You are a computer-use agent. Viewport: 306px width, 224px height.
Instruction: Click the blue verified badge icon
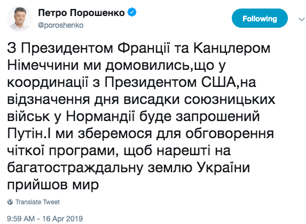tap(132, 12)
